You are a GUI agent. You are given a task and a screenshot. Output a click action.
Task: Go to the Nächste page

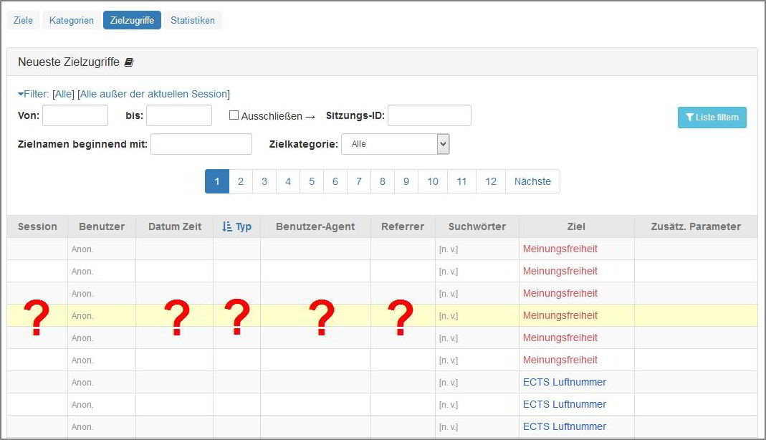[x=532, y=181]
